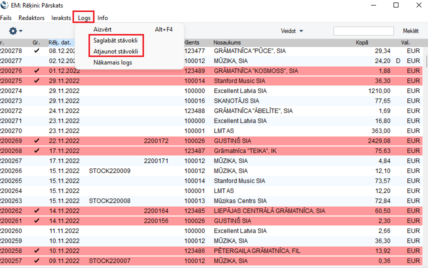Expand the Veidot dropdown

coord(292,31)
